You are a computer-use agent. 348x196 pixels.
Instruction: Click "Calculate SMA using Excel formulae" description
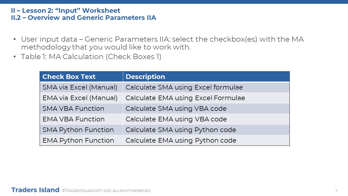coord(206,87)
